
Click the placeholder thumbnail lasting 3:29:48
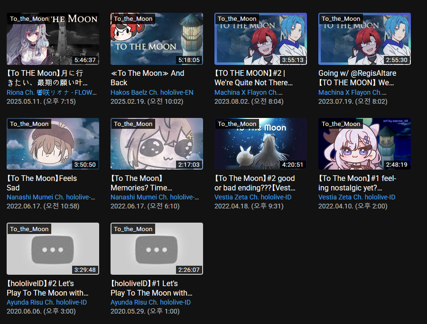pyautogui.click(x=53, y=249)
